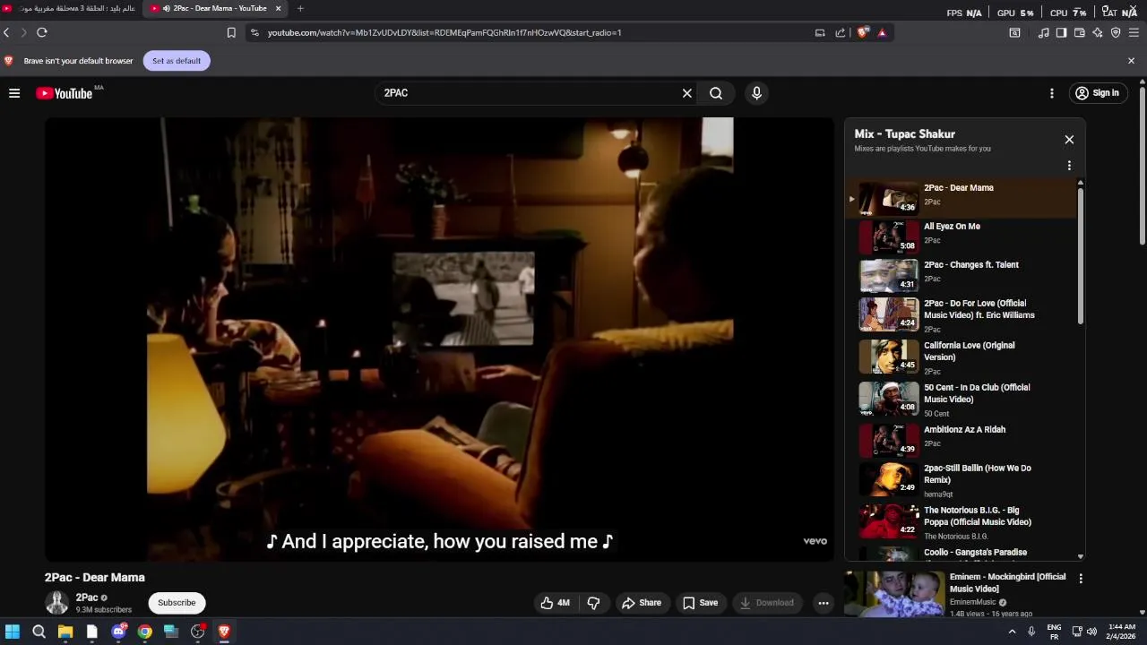Open the Brave main menu
The width and height of the screenshot is (1147, 645).
tap(1134, 32)
